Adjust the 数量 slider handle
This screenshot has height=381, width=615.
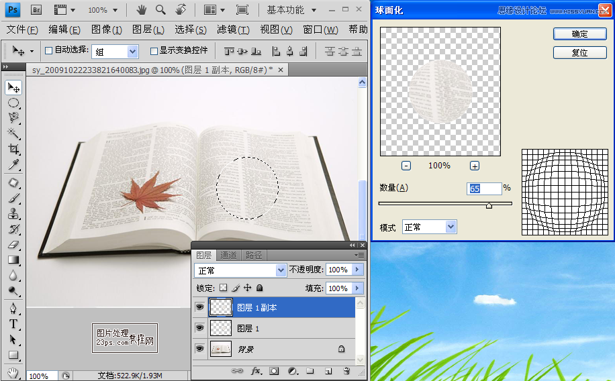click(489, 205)
